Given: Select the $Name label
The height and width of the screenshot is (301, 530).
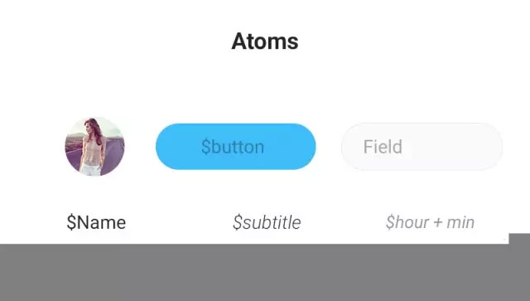Looking at the screenshot, I should click(x=96, y=222).
